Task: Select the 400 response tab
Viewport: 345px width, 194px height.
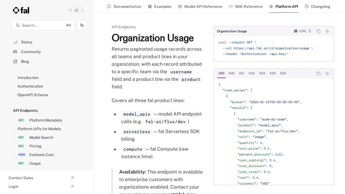Action: [231, 73]
